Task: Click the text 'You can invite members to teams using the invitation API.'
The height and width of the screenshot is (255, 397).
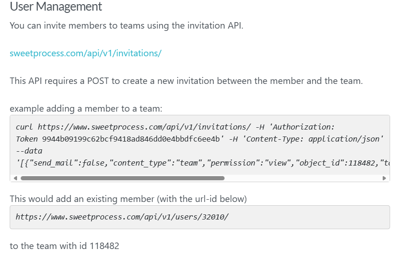Action: pos(126,26)
